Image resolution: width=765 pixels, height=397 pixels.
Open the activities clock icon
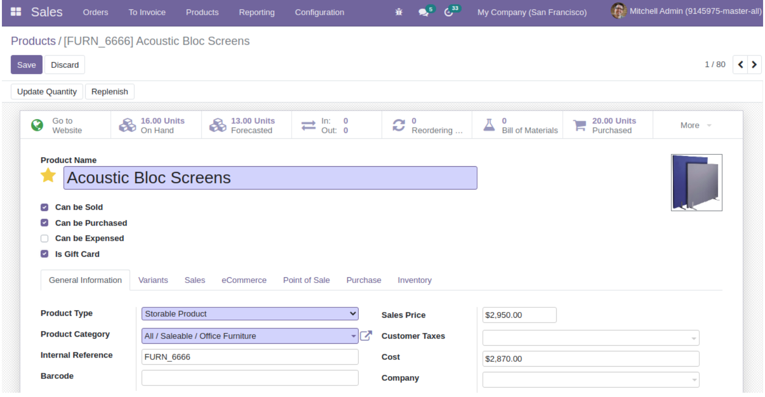449,12
